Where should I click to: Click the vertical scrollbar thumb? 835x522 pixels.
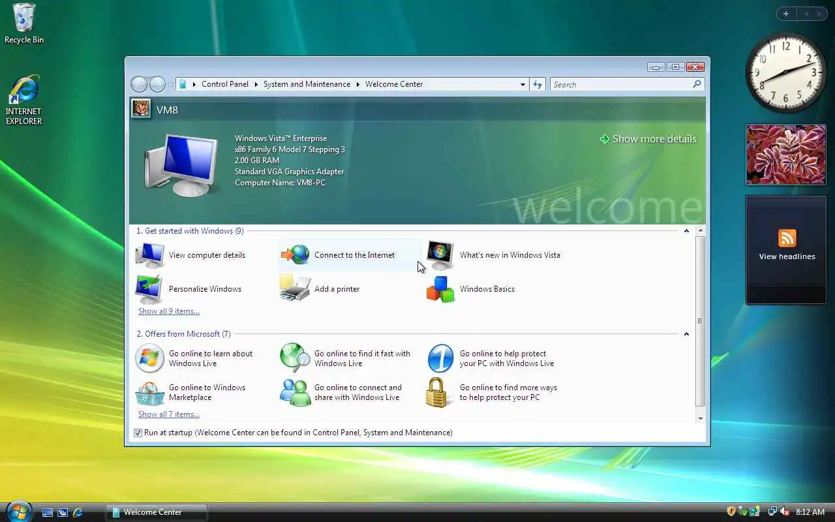click(701, 321)
